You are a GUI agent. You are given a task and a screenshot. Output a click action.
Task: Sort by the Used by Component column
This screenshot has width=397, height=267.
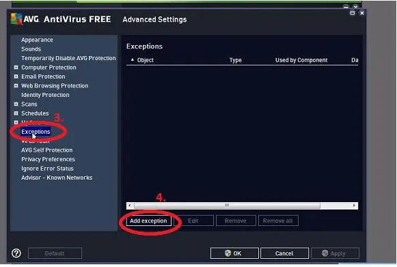pyautogui.click(x=301, y=60)
